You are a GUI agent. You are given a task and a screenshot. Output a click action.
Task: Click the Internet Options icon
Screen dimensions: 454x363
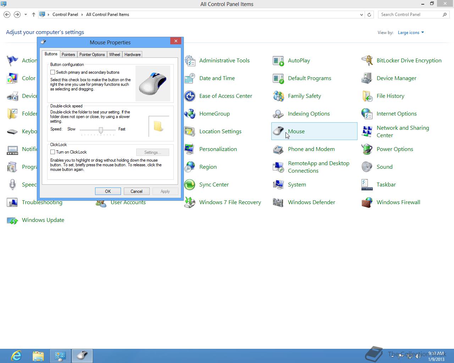[x=367, y=114]
